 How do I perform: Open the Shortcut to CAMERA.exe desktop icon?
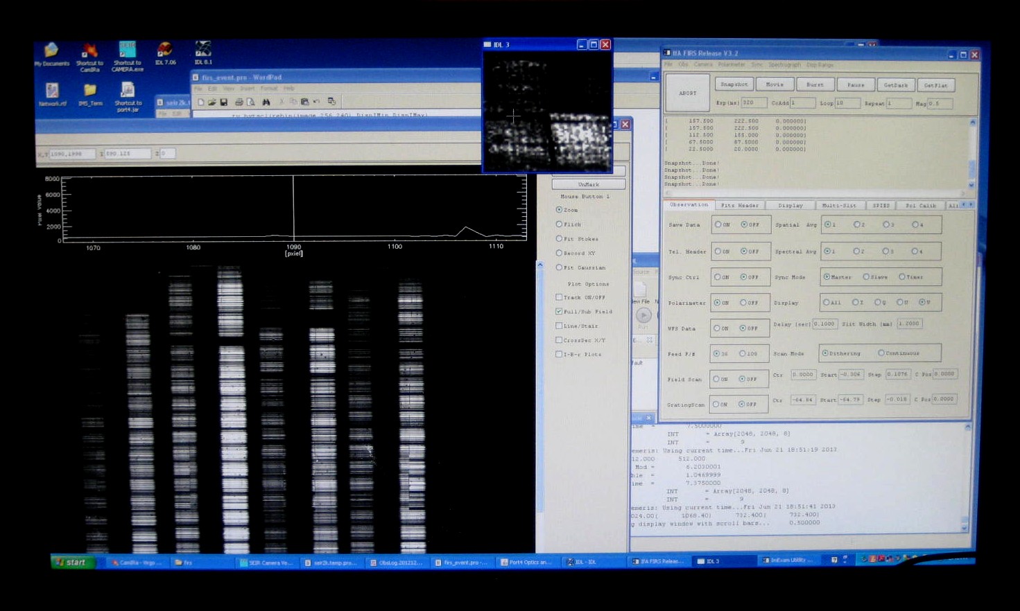[128, 57]
